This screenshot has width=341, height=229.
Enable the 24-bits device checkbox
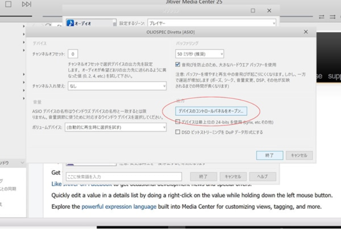click(x=178, y=122)
